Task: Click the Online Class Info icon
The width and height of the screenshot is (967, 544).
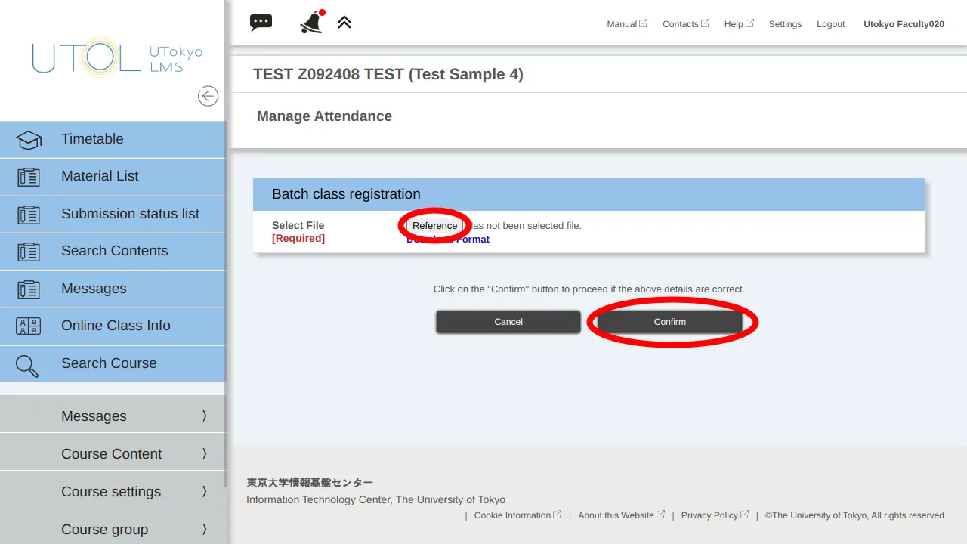Action: click(29, 326)
